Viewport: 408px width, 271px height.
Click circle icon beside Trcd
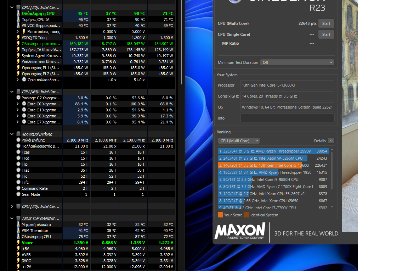pyautogui.click(x=18, y=158)
